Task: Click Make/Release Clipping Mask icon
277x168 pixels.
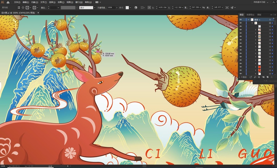Action: click(x=259, y=77)
